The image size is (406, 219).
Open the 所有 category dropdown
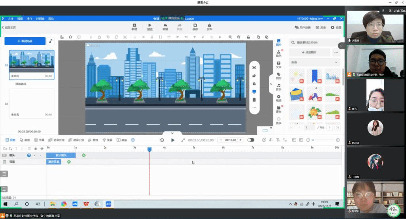pyautogui.click(x=314, y=62)
